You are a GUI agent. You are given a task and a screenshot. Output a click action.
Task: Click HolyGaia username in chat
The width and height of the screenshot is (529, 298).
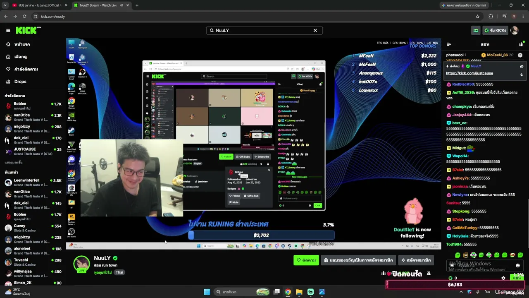pyautogui.click(x=460, y=236)
